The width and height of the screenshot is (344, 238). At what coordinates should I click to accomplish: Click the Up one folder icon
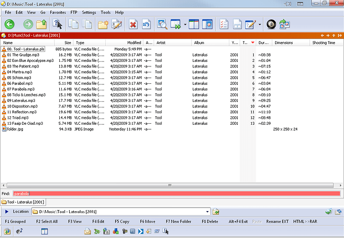pos(42,24)
